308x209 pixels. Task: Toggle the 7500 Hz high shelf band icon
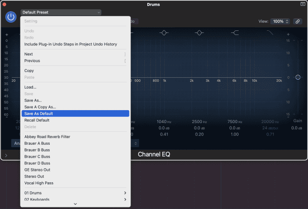[235, 33]
